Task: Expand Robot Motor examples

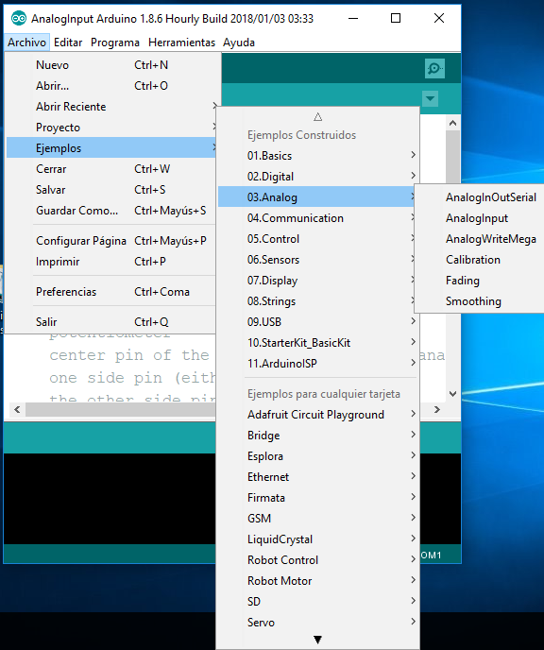Action: [317, 581]
